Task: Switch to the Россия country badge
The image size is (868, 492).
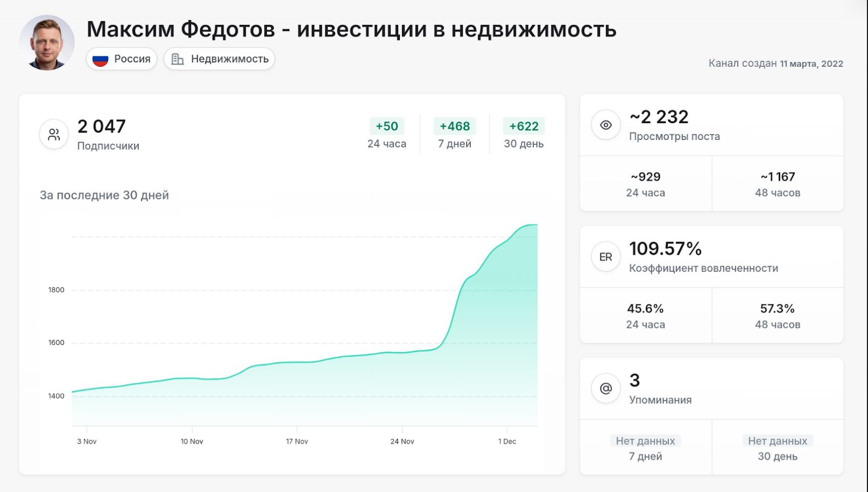Action: pyautogui.click(x=122, y=59)
